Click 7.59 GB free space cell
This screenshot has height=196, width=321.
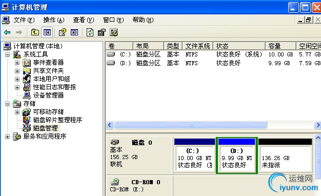[x=310, y=63]
